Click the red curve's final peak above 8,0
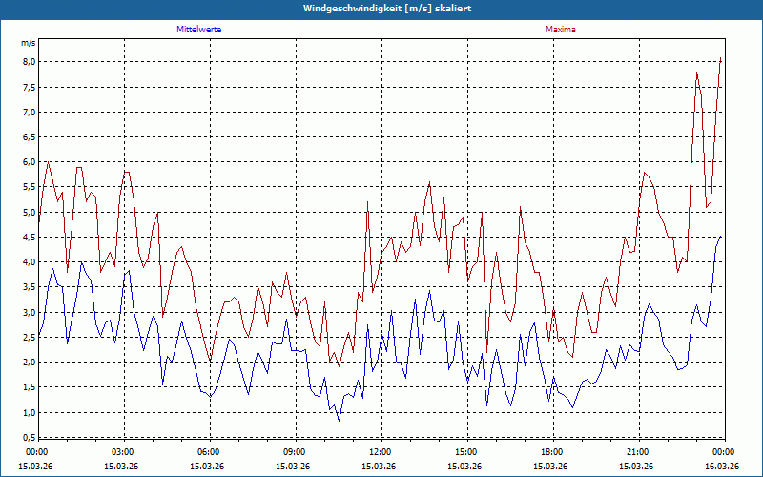 [x=721, y=58]
